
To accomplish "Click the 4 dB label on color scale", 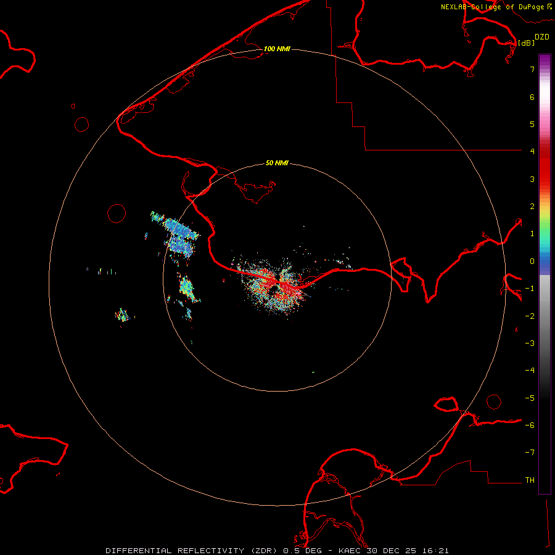I will point(532,152).
